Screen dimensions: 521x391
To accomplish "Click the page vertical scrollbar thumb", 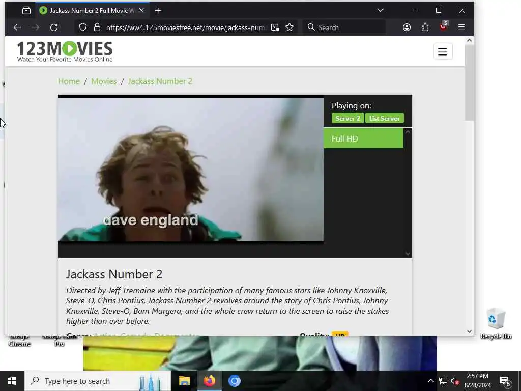I will 469,82.
